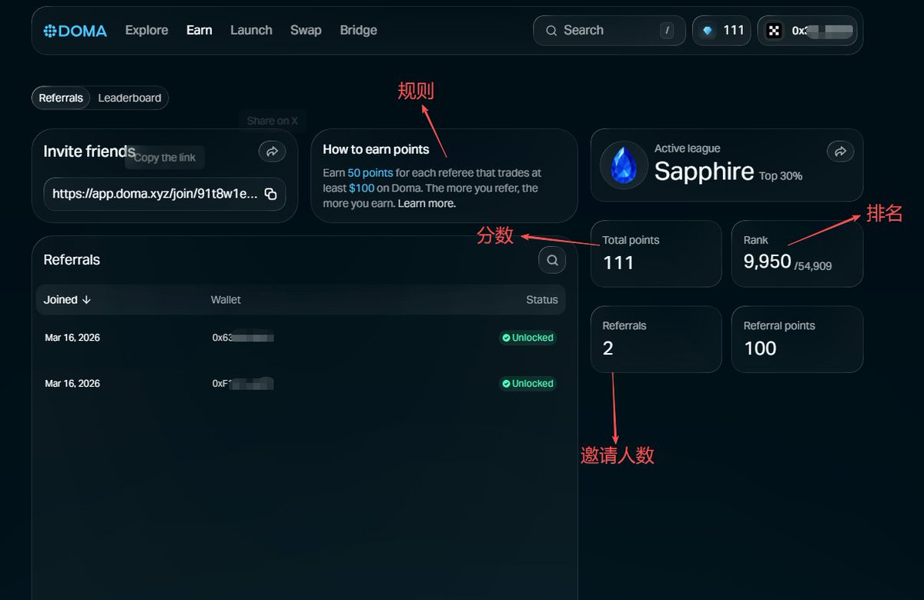Click the Invite friends heading
This screenshot has height=600, width=924.
(89, 152)
